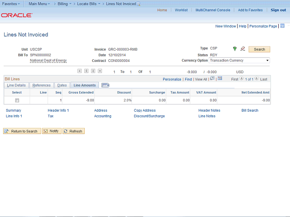Click the previous row arrow in Bill Lines
290x217 pixels.
pyautogui.click(x=242, y=78)
